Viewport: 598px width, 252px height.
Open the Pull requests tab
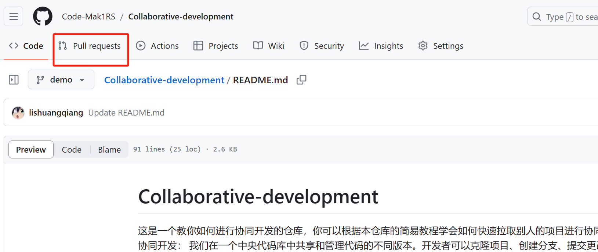(x=90, y=46)
